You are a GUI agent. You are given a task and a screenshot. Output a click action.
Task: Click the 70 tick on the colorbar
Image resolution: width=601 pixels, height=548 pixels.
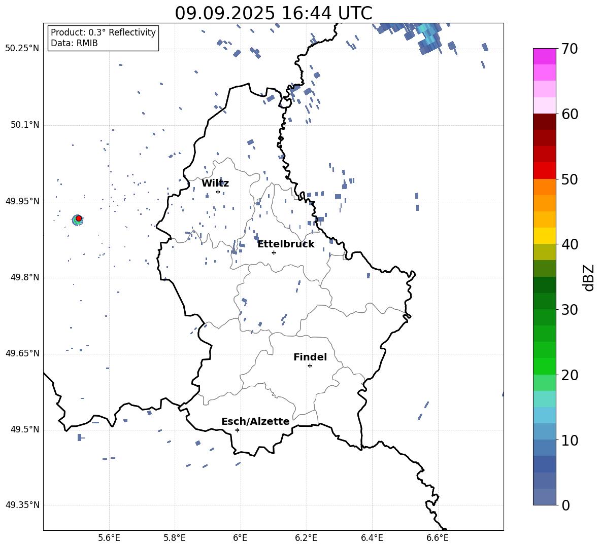click(x=569, y=49)
